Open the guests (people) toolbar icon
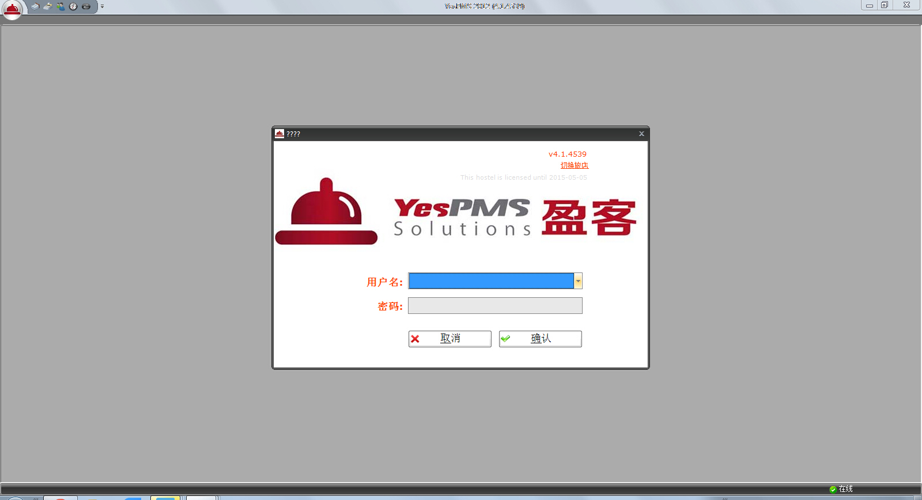This screenshot has height=500, width=922. coord(61,6)
